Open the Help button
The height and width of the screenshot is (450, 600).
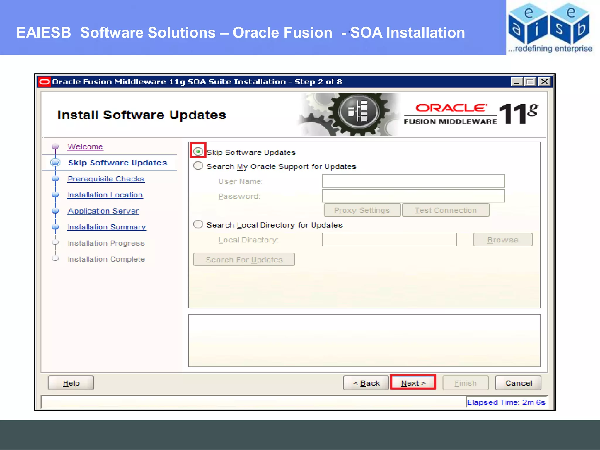click(x=71, y=383)
